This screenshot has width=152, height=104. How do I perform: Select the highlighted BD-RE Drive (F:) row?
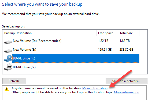[x=76, y=58]
